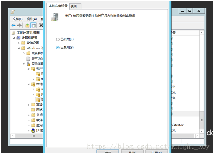The image size is (214, 154).
Task: Expand the 高级 folder node
Action: [x=28, y=105]
